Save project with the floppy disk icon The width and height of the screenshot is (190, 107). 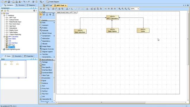pos(9,2)
